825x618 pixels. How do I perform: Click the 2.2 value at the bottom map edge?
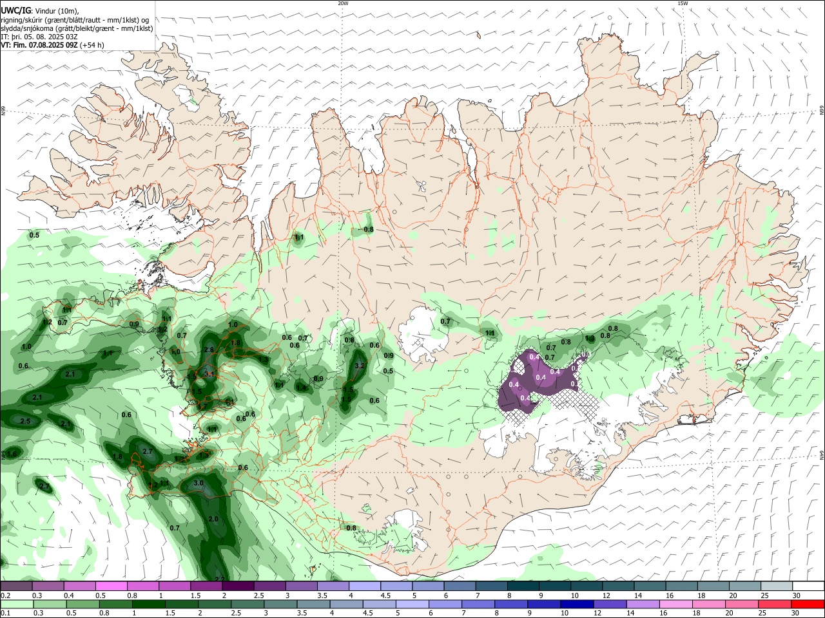coord(219,579)
